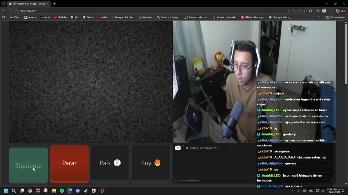The image size is (348, 195).
Task: Open Amazon bookmark
Action: coord(30,17)
